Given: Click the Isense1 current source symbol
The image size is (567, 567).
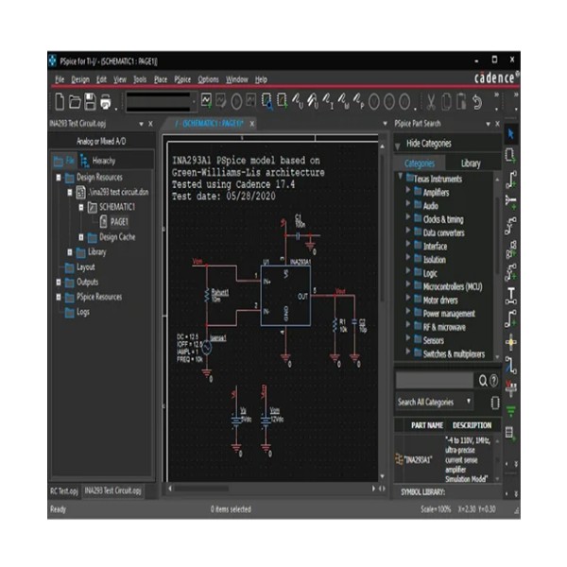Looking at the screenshot, I should [206, 348].
